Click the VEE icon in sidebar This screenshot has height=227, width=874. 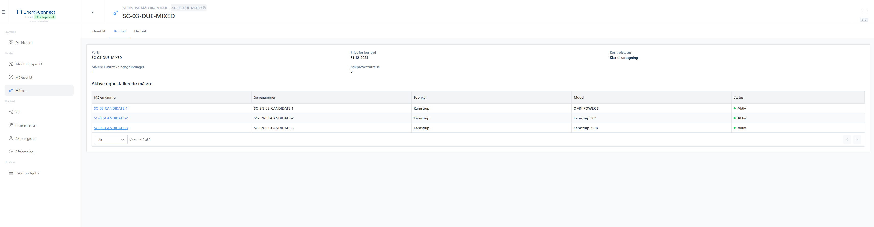(11, 112)
